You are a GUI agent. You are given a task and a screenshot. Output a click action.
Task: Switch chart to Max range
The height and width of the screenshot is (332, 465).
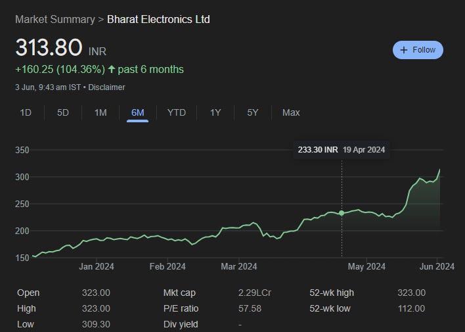click(x=291, y=112)
